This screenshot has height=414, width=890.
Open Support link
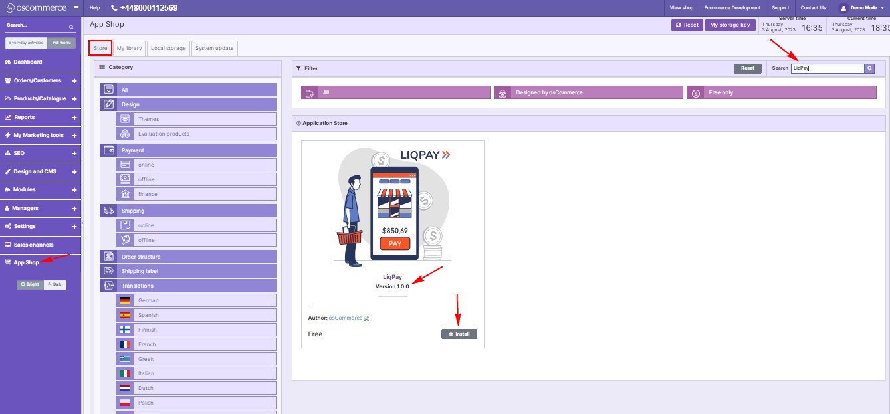coord(780,8)
